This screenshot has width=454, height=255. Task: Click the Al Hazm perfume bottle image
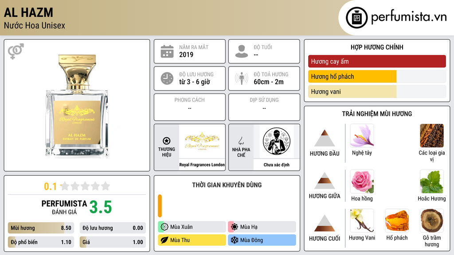[x=77, y=106]
